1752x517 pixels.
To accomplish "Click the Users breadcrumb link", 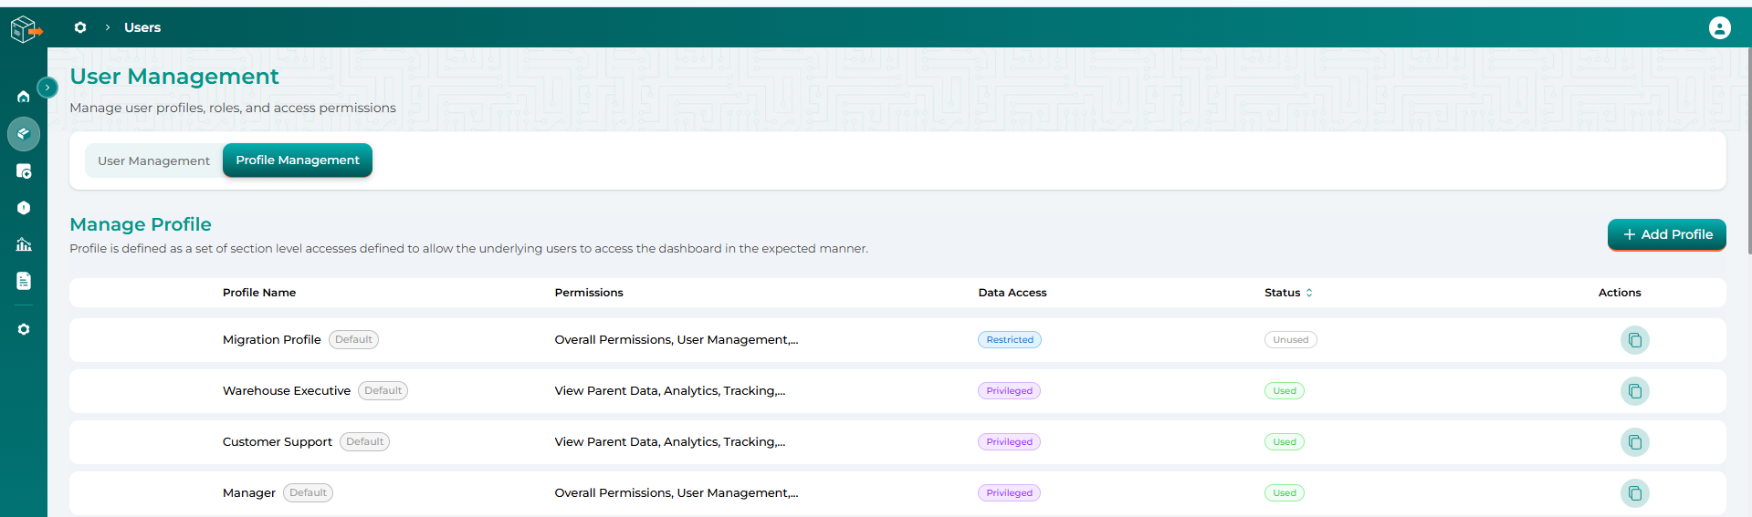I will 142,27.
